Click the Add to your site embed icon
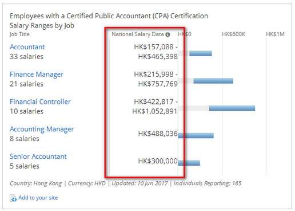The image size is (295, 211). click(13, 198)
